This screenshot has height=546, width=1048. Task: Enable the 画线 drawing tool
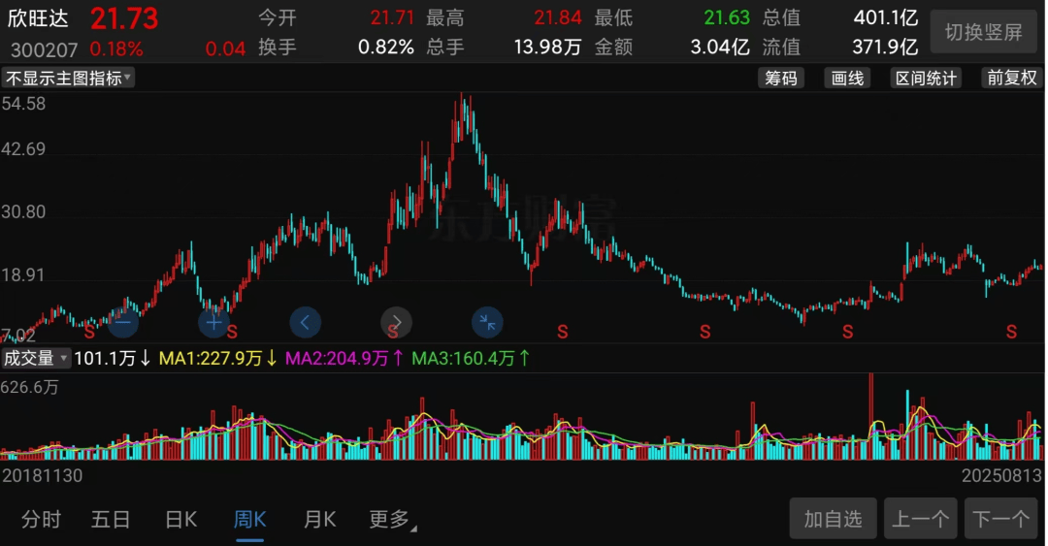coord(847,79)
